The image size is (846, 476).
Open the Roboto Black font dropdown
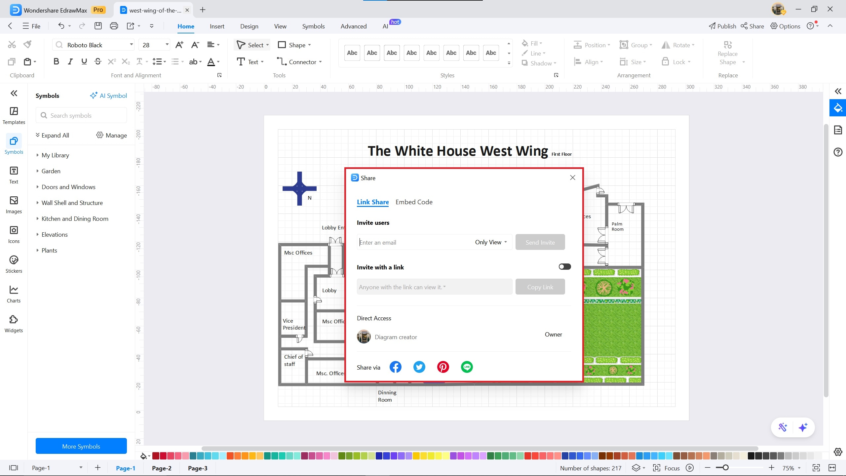click(x=131, y=45)
